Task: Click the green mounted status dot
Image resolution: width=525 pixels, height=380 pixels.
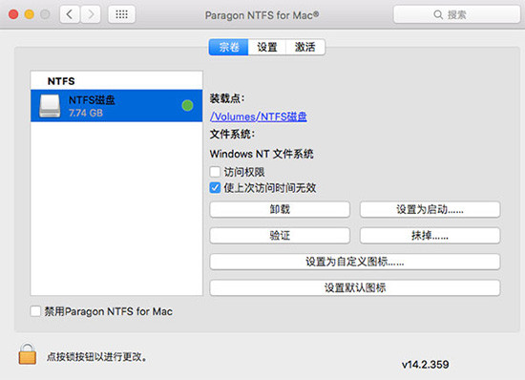Action: (x=187, y=105)
